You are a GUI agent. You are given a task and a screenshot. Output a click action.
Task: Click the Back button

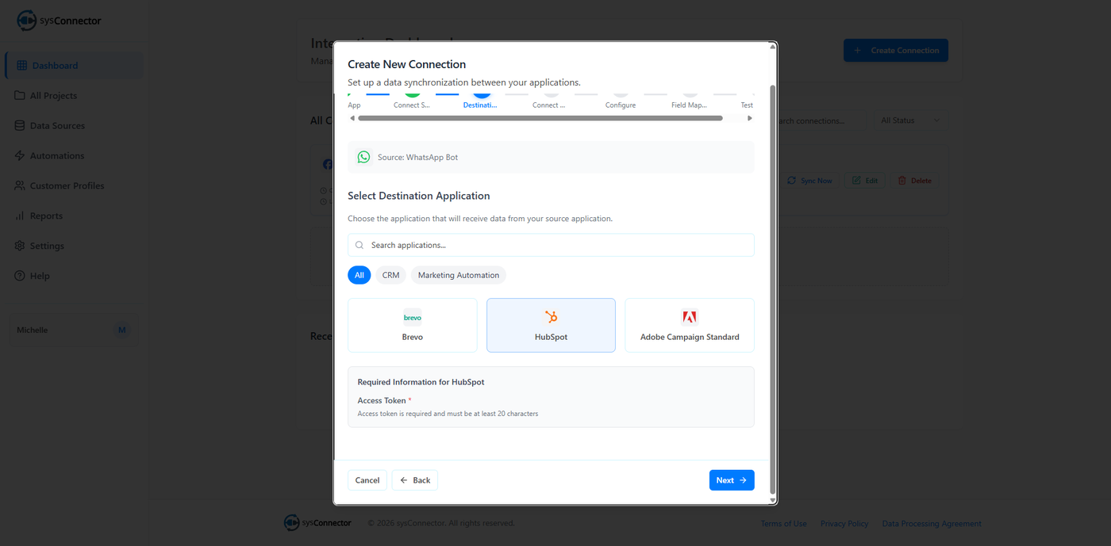(x=415, y=480)
